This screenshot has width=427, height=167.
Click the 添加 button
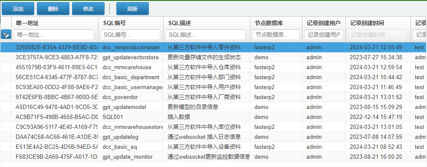coord(18,9)
